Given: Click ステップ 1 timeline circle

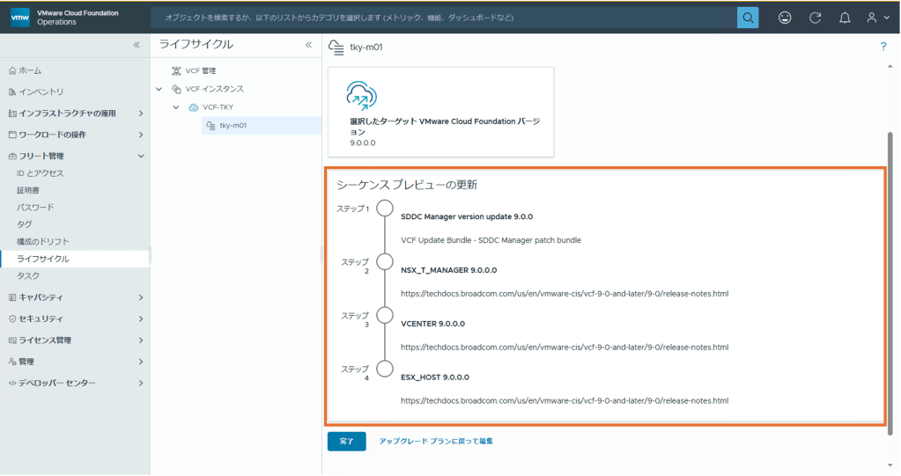Looking at the screenshot, I should [385, 209].
